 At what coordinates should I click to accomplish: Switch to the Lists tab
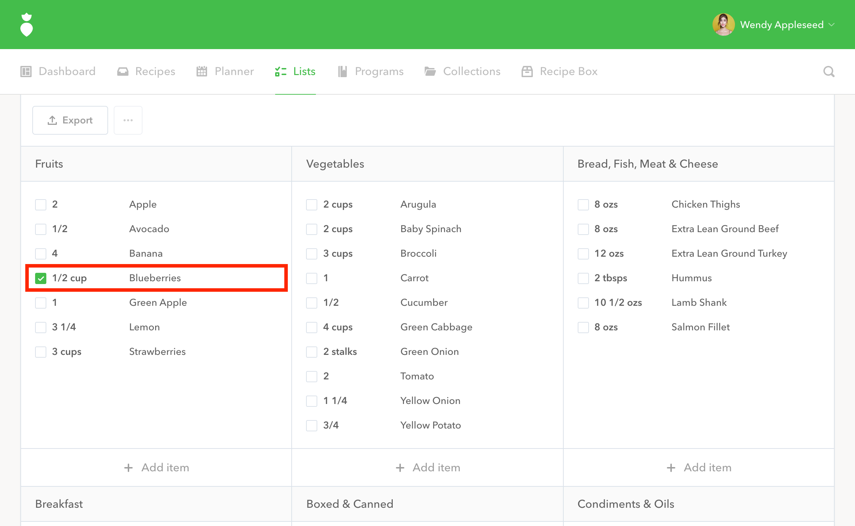tap(295, 72)
